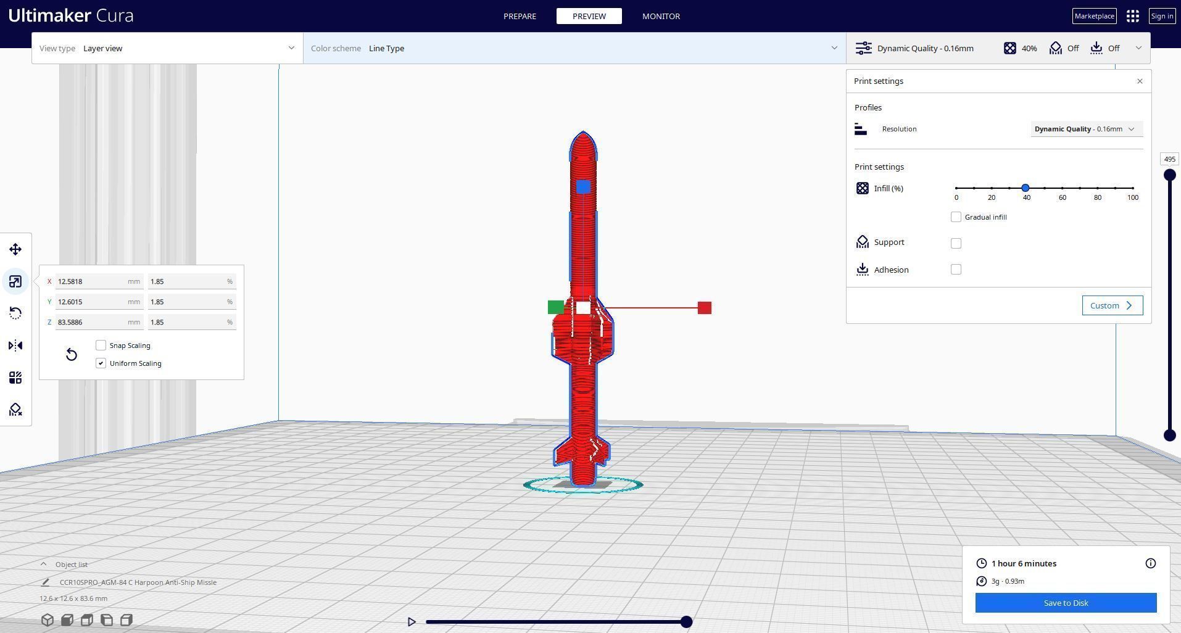The width and height of the screenshot is (1181, 633).
Task: Select the Rotate tool
Action: coord(15,313)
